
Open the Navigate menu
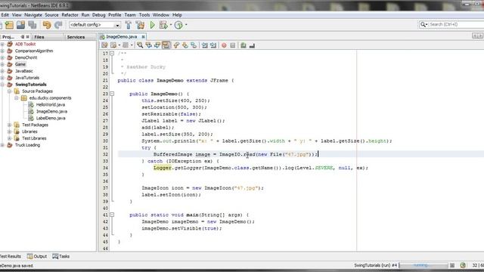click(33, 15)
